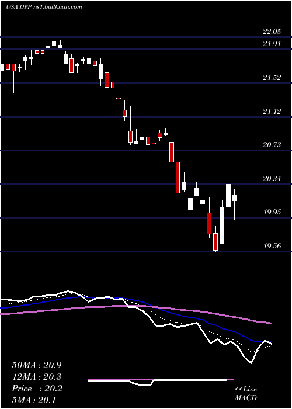Click the lowest red candle near 19.56
The height and width of the screenshot is (409, 292).
(215, 242)
